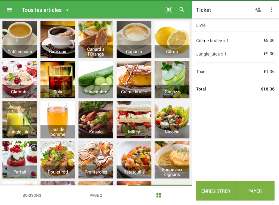Image resolution: width=279 pixels, height=205 pixels.
Task: Add Soupe aux oignons to the ticket
Action: [x=172, y=160]
